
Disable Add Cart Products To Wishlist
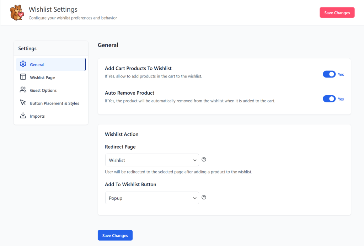click(329, 74)
